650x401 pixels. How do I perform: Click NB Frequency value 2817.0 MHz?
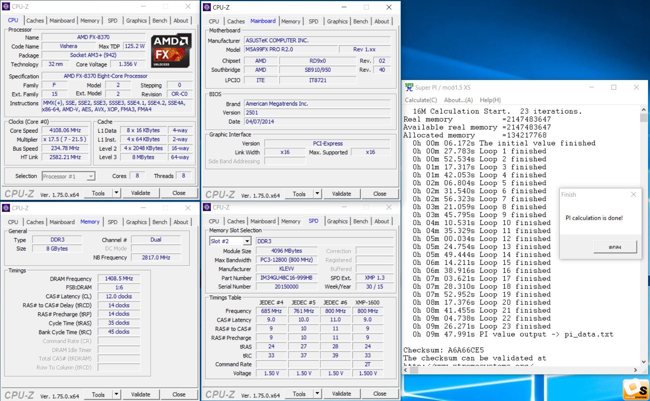(x=156, y=258)
